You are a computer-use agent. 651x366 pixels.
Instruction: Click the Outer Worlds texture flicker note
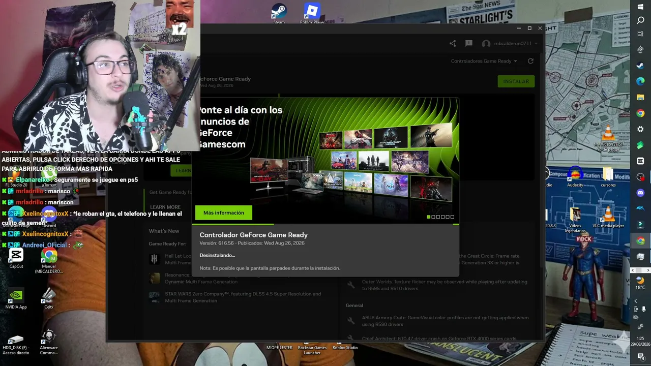445,285
